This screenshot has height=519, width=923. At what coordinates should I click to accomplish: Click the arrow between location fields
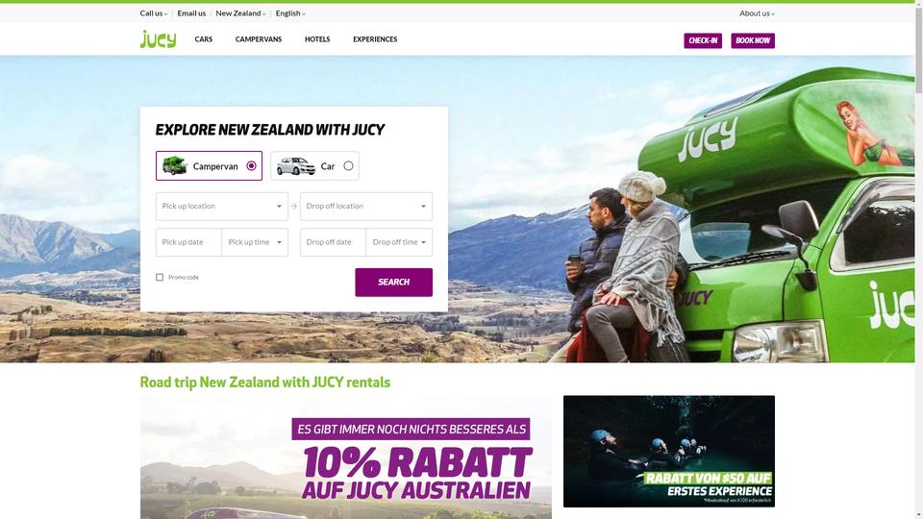[294, 206]
